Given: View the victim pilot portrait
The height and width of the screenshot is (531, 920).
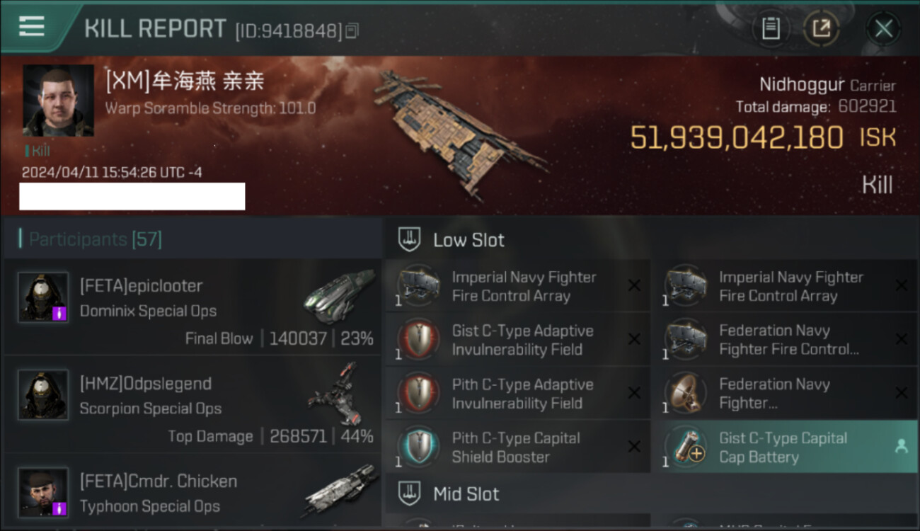Looking at the screenshot, I should click(x=58, y=101).
